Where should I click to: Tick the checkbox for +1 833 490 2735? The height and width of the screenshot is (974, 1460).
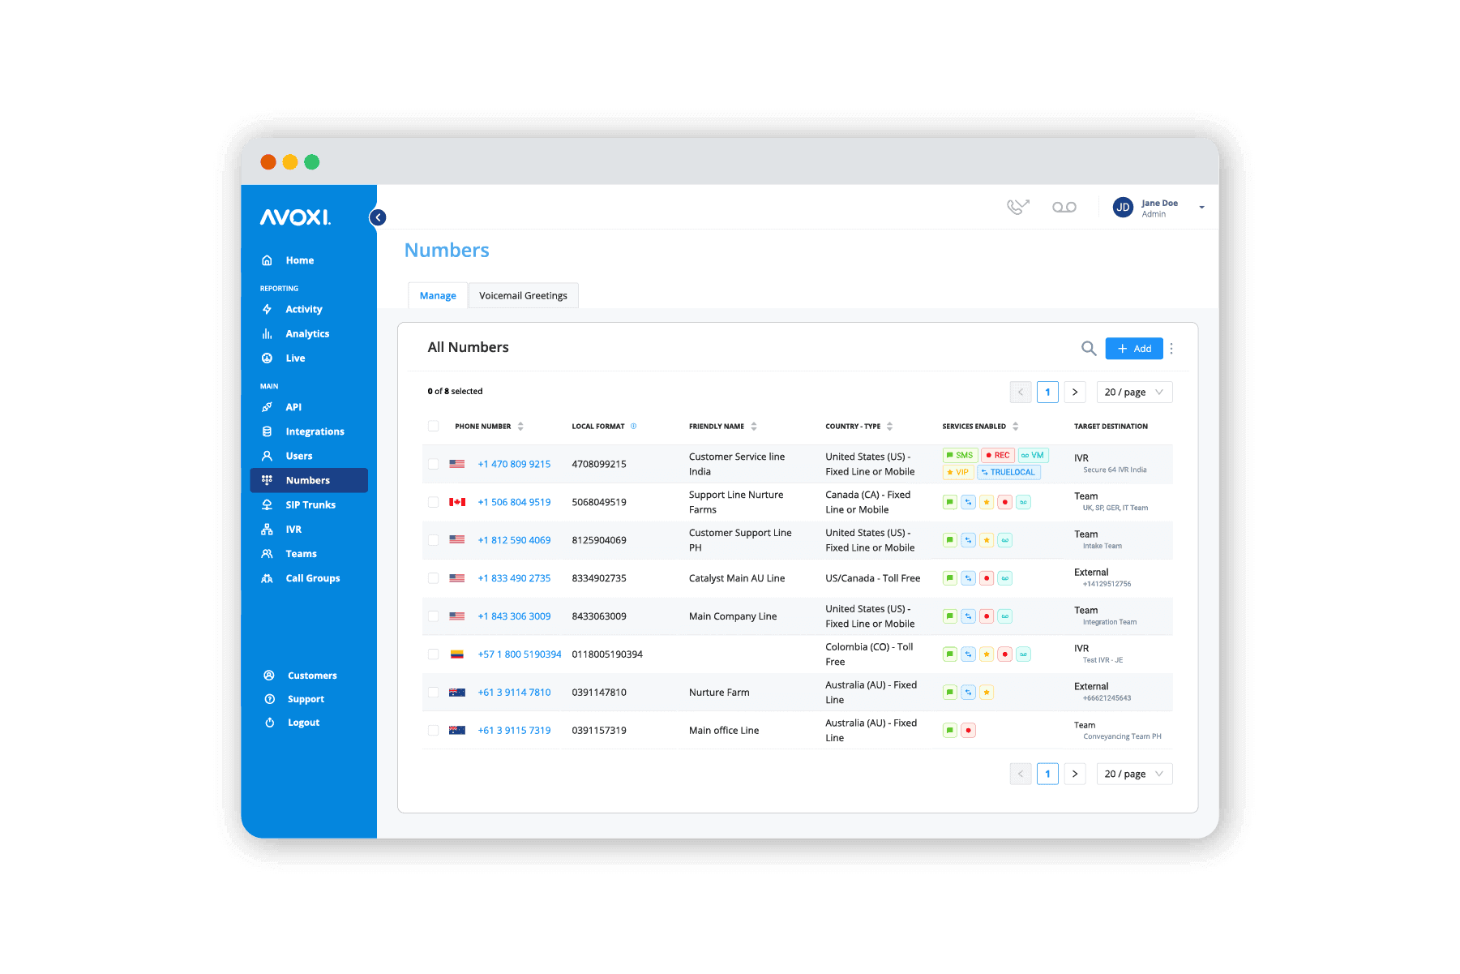tap(434, 578)
